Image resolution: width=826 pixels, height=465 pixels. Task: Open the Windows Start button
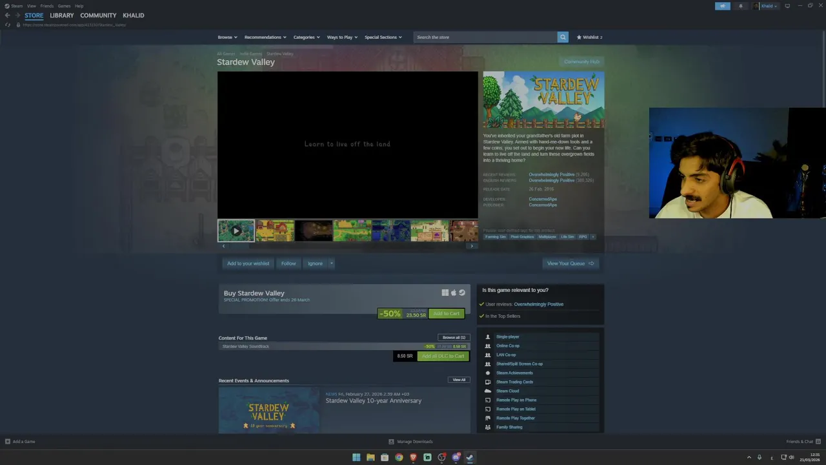pyautogui.click(x=356, y=457)
